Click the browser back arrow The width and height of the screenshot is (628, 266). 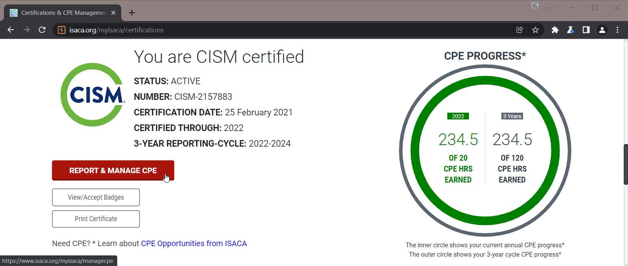pos(11,30)
